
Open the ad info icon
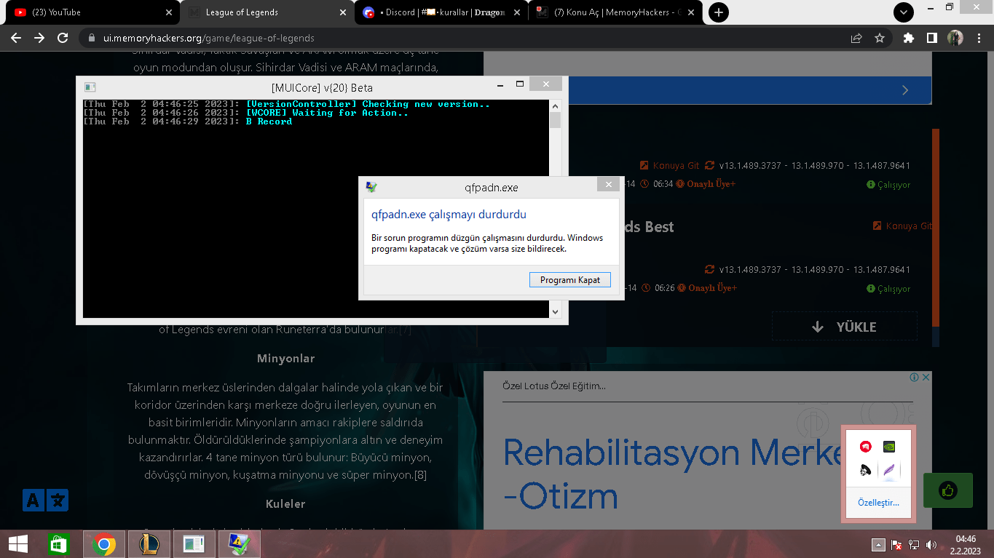(914, 378)
